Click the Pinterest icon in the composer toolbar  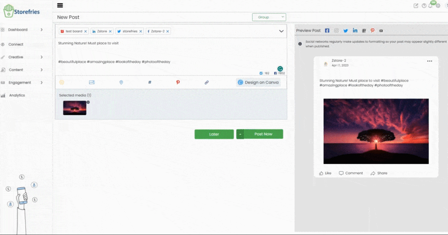tap(178, 82)
